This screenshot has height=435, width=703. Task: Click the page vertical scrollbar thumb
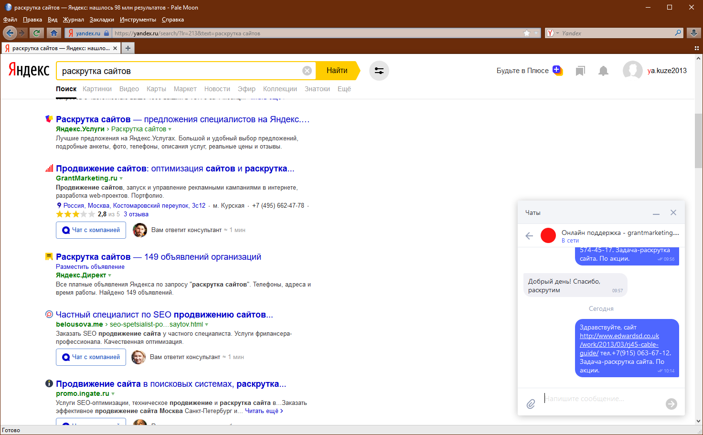click(x=699, y=141)
